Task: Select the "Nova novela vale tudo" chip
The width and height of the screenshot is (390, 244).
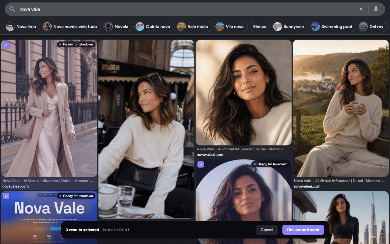Action: coord(71,27)
